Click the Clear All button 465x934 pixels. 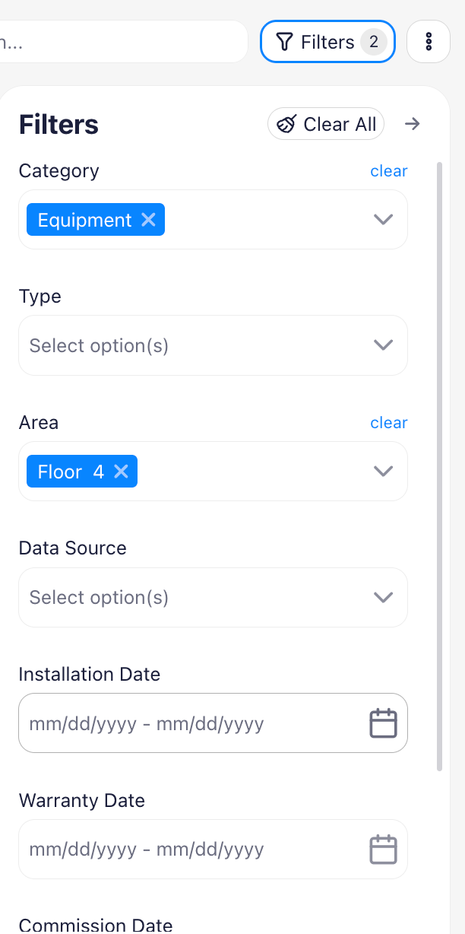[326, 124]
